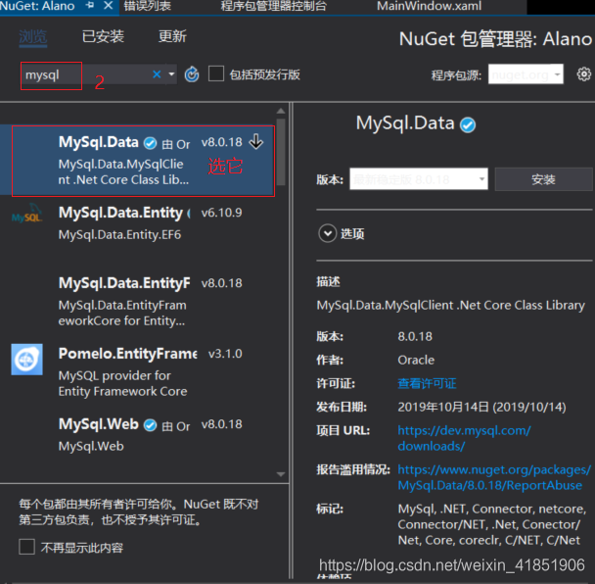Open the 程序包管理器控制台 tab
The height and width of the screenshot is (584, 595).
pyautogui.click(x=273, y=6)
